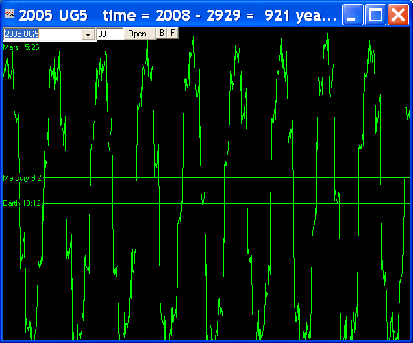Click the F button
The width and height of the screenshot is (413, 343).
(173, 33)
